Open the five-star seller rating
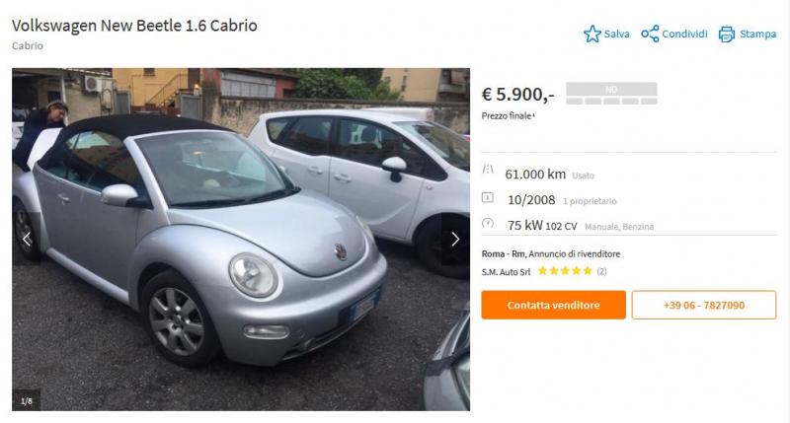The height and width of the screenshot is (423, 790). [x=565, y=271]
